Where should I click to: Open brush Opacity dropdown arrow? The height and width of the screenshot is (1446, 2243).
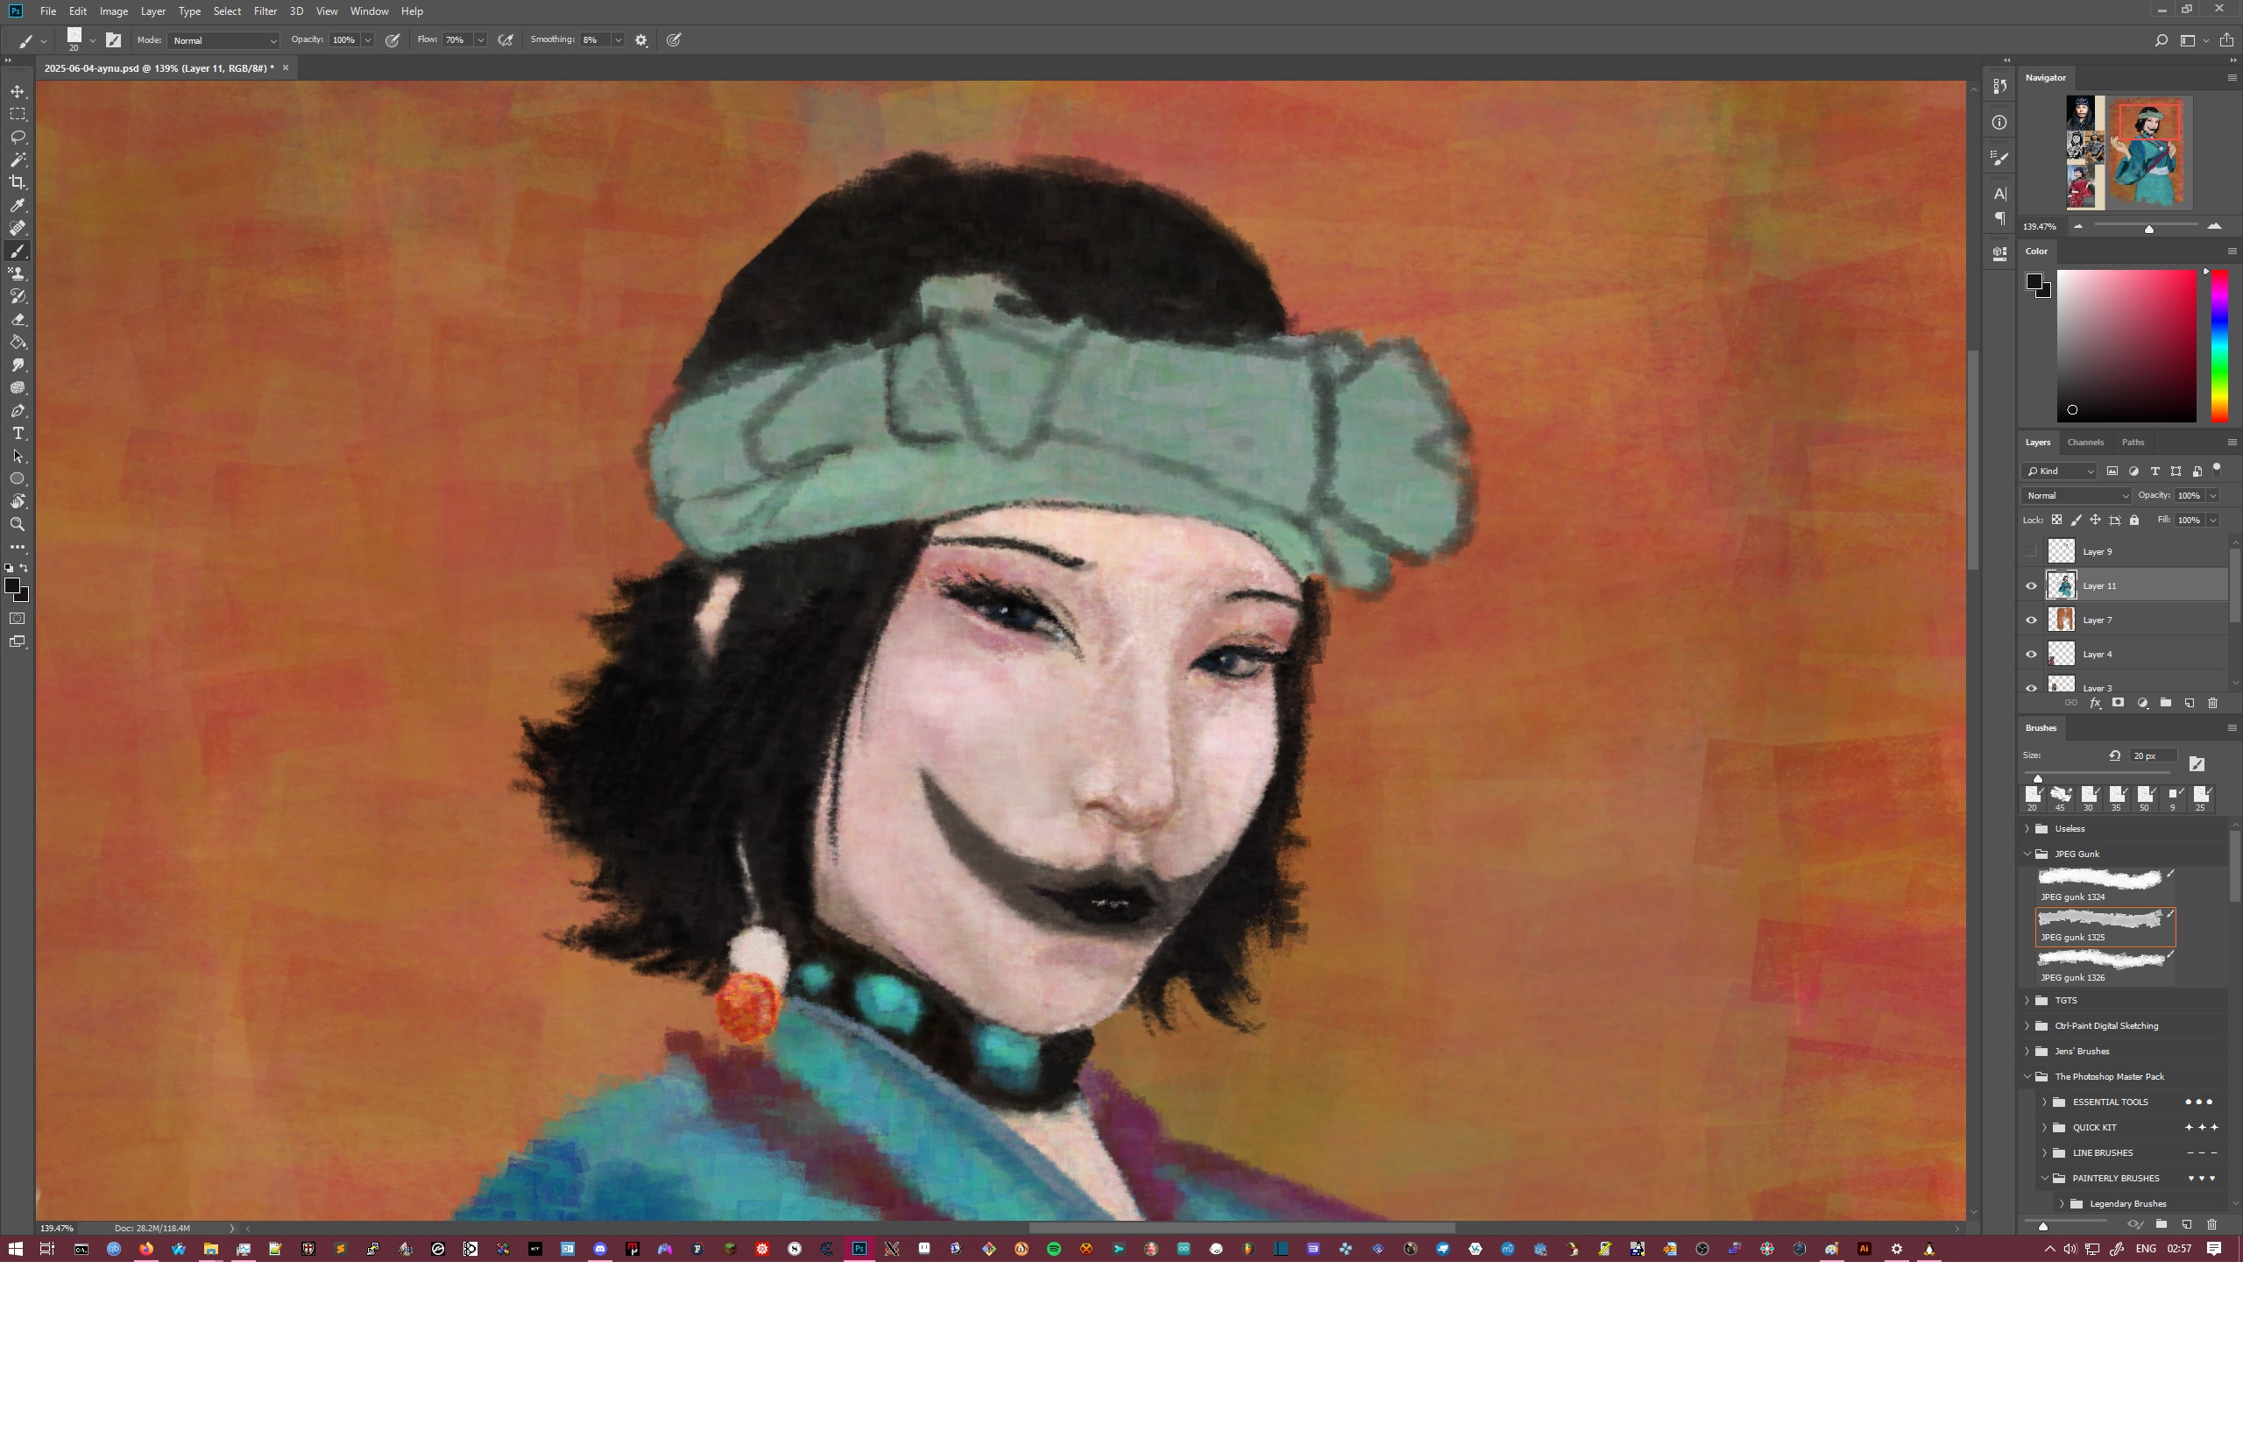[x=368, y=40]
